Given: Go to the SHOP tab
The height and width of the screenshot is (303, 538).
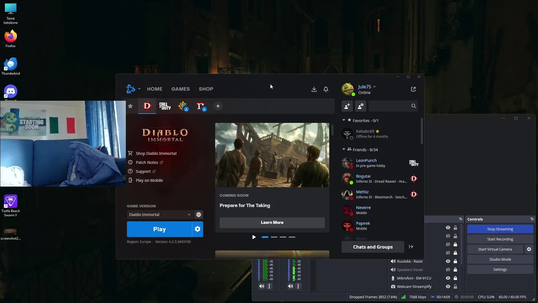Looking at the screenshot, I should click(x=206, y=89).
